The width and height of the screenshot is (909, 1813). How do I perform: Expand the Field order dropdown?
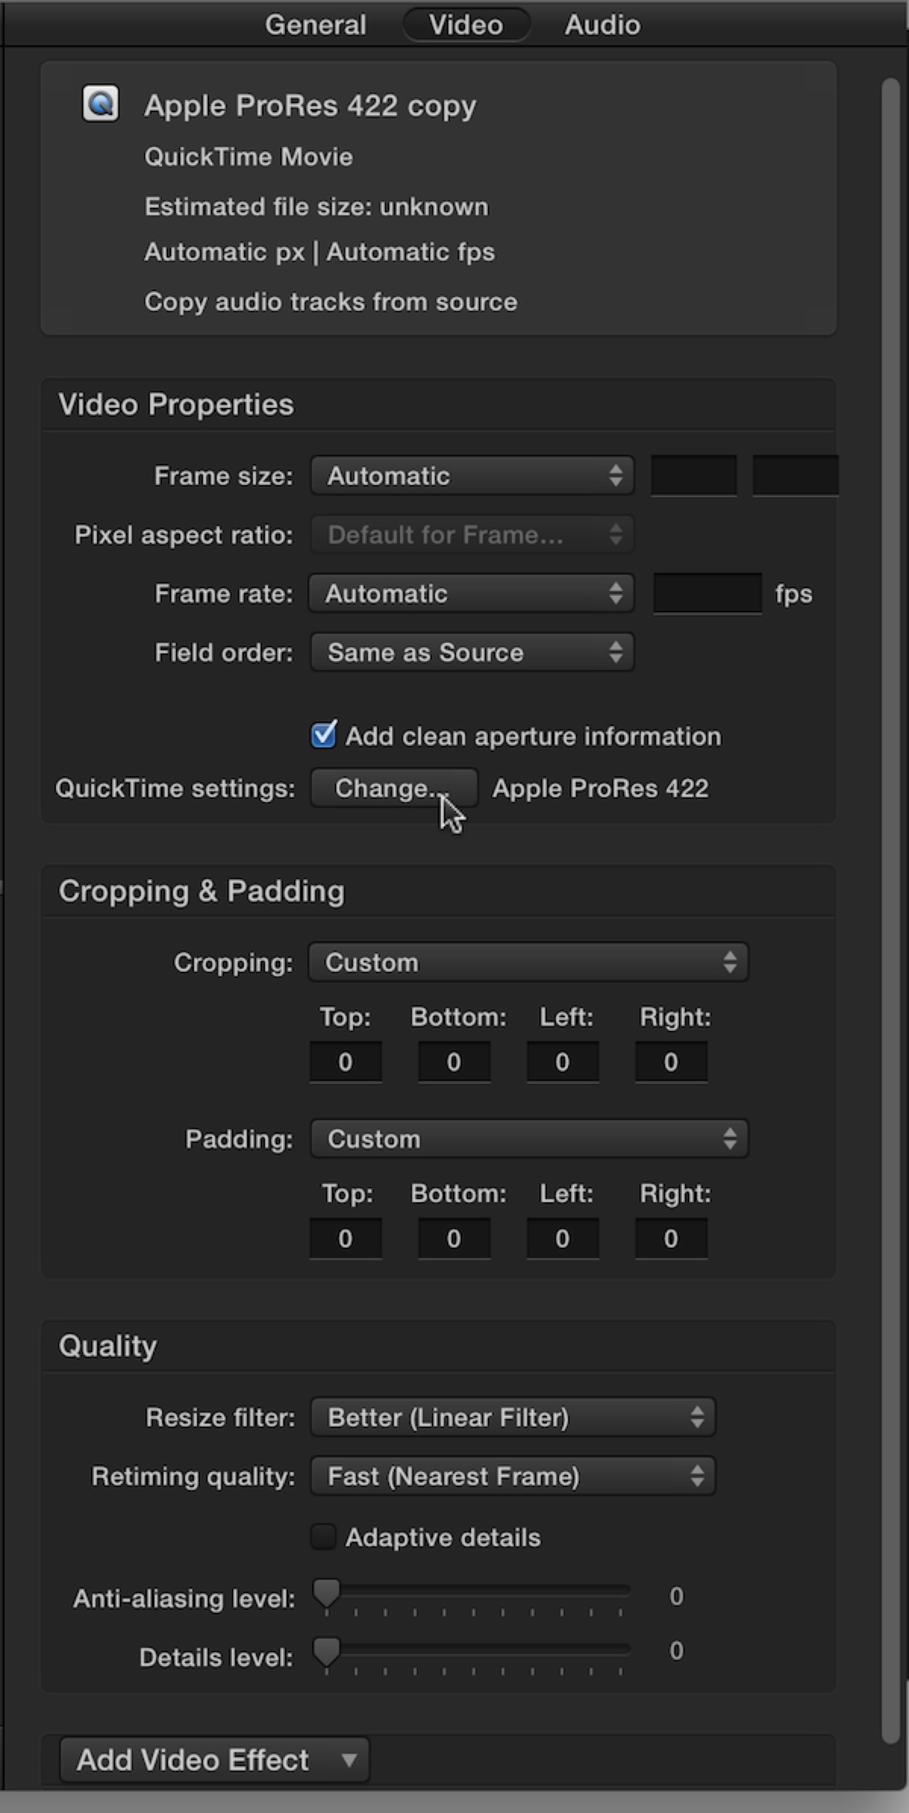click(472, 652)
